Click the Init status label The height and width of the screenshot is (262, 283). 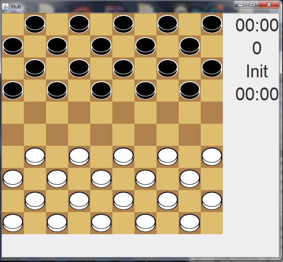(x=257, y=71)
